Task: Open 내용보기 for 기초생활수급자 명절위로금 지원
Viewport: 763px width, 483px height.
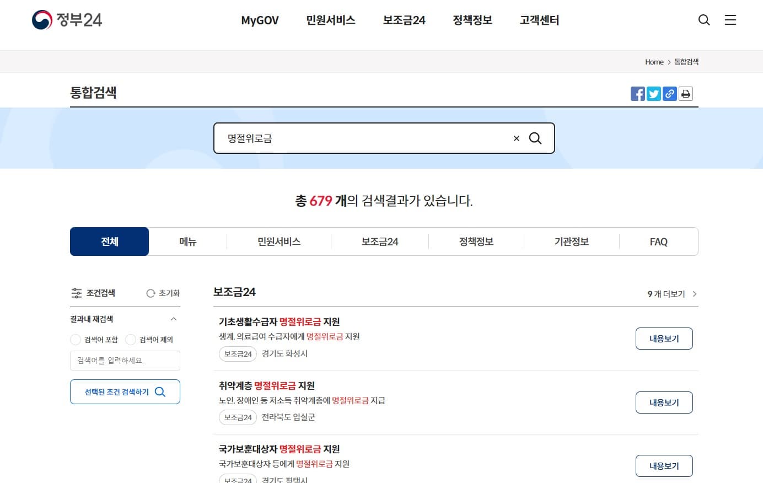Action: (x=664, y=338)
